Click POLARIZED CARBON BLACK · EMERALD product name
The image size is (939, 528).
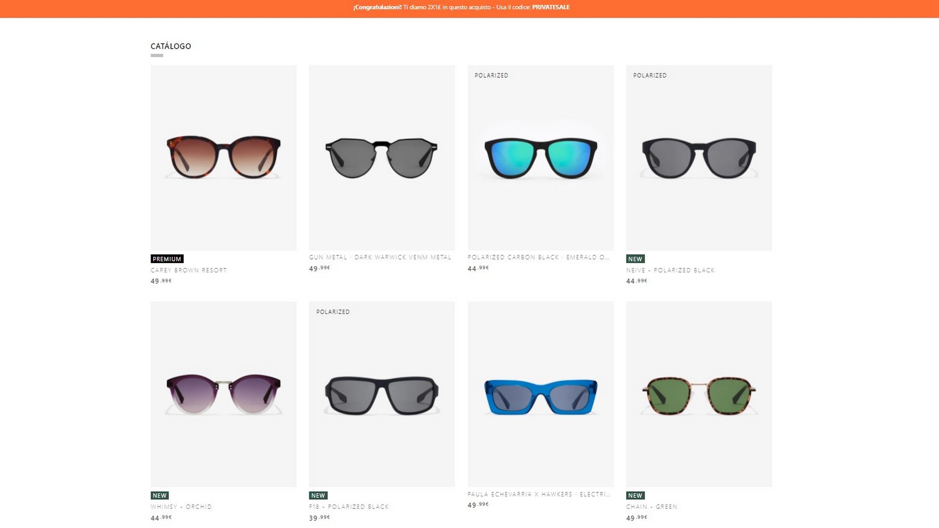click(538, 257)
